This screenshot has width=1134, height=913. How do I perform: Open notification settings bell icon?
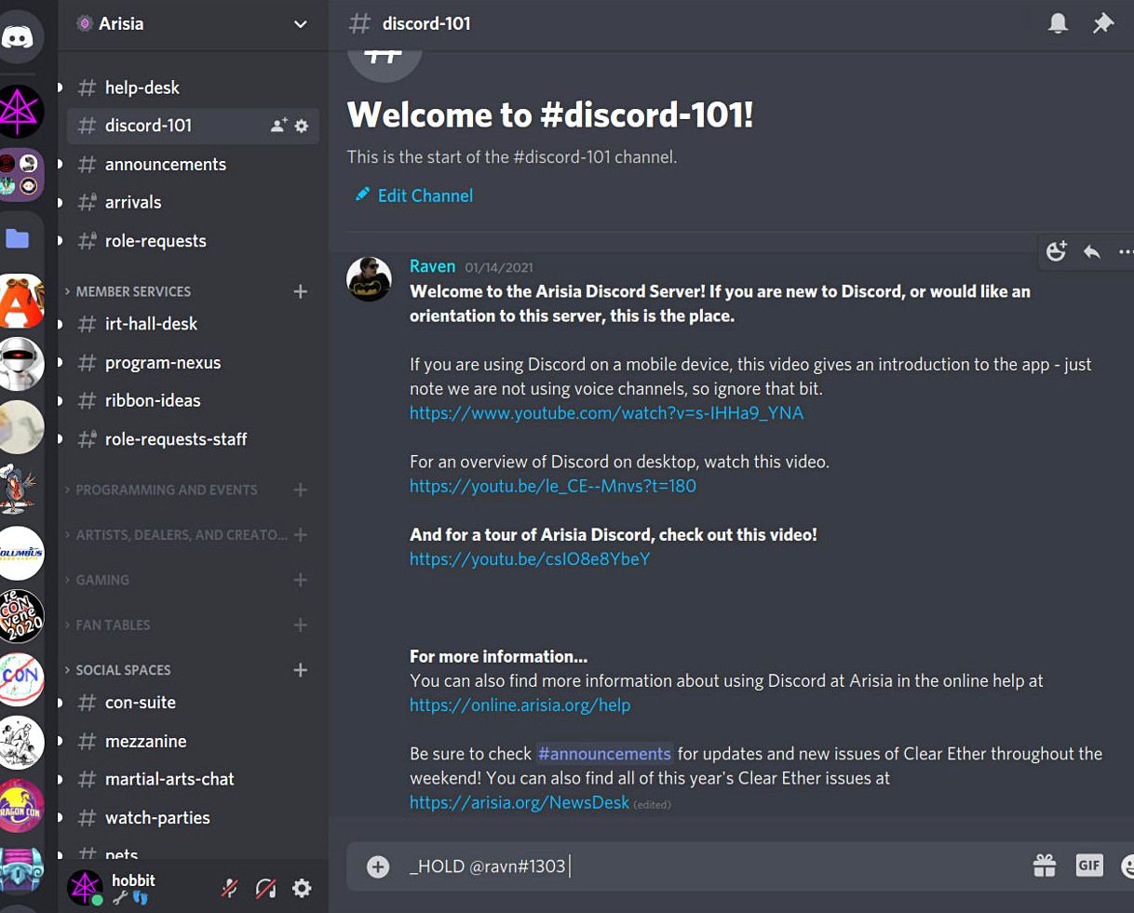(1058, 23)
